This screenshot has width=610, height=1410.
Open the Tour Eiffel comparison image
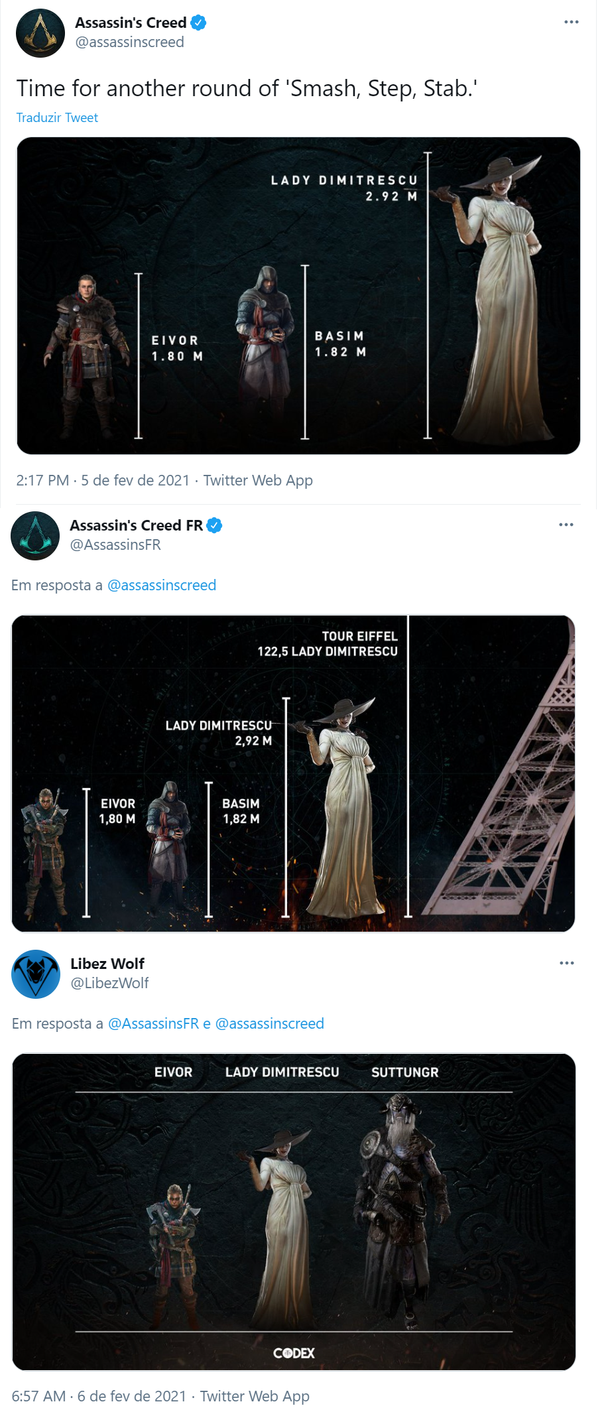coord(293,773)
